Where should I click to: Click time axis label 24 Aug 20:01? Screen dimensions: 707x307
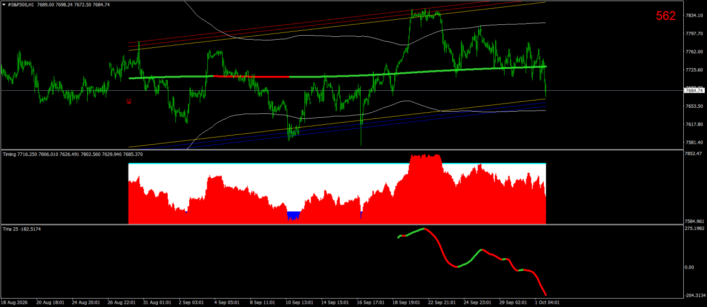pos(85,303)
